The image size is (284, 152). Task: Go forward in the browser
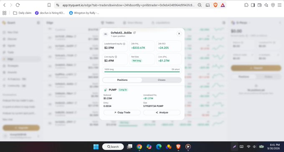(x=11, y=5)
